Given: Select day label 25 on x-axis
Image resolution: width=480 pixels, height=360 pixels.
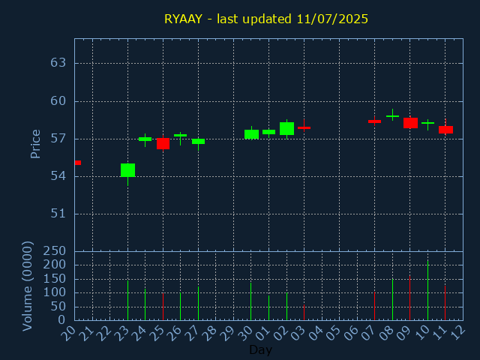Looking at the screenshot, I should pos(156,333).
